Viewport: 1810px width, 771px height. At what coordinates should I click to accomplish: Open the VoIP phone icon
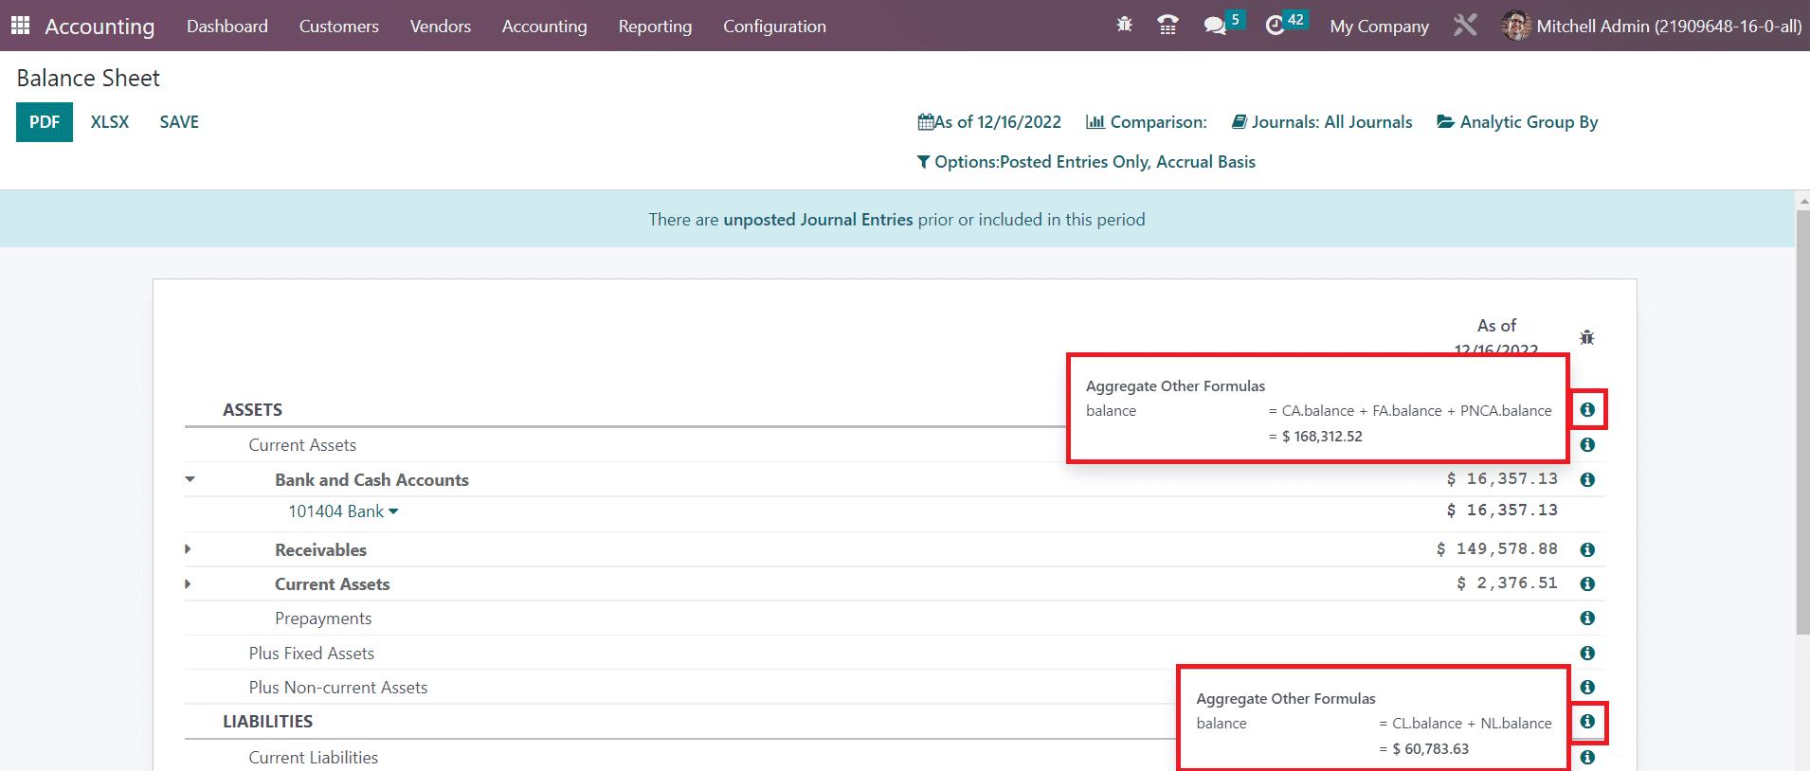(x=1167, y=26)
